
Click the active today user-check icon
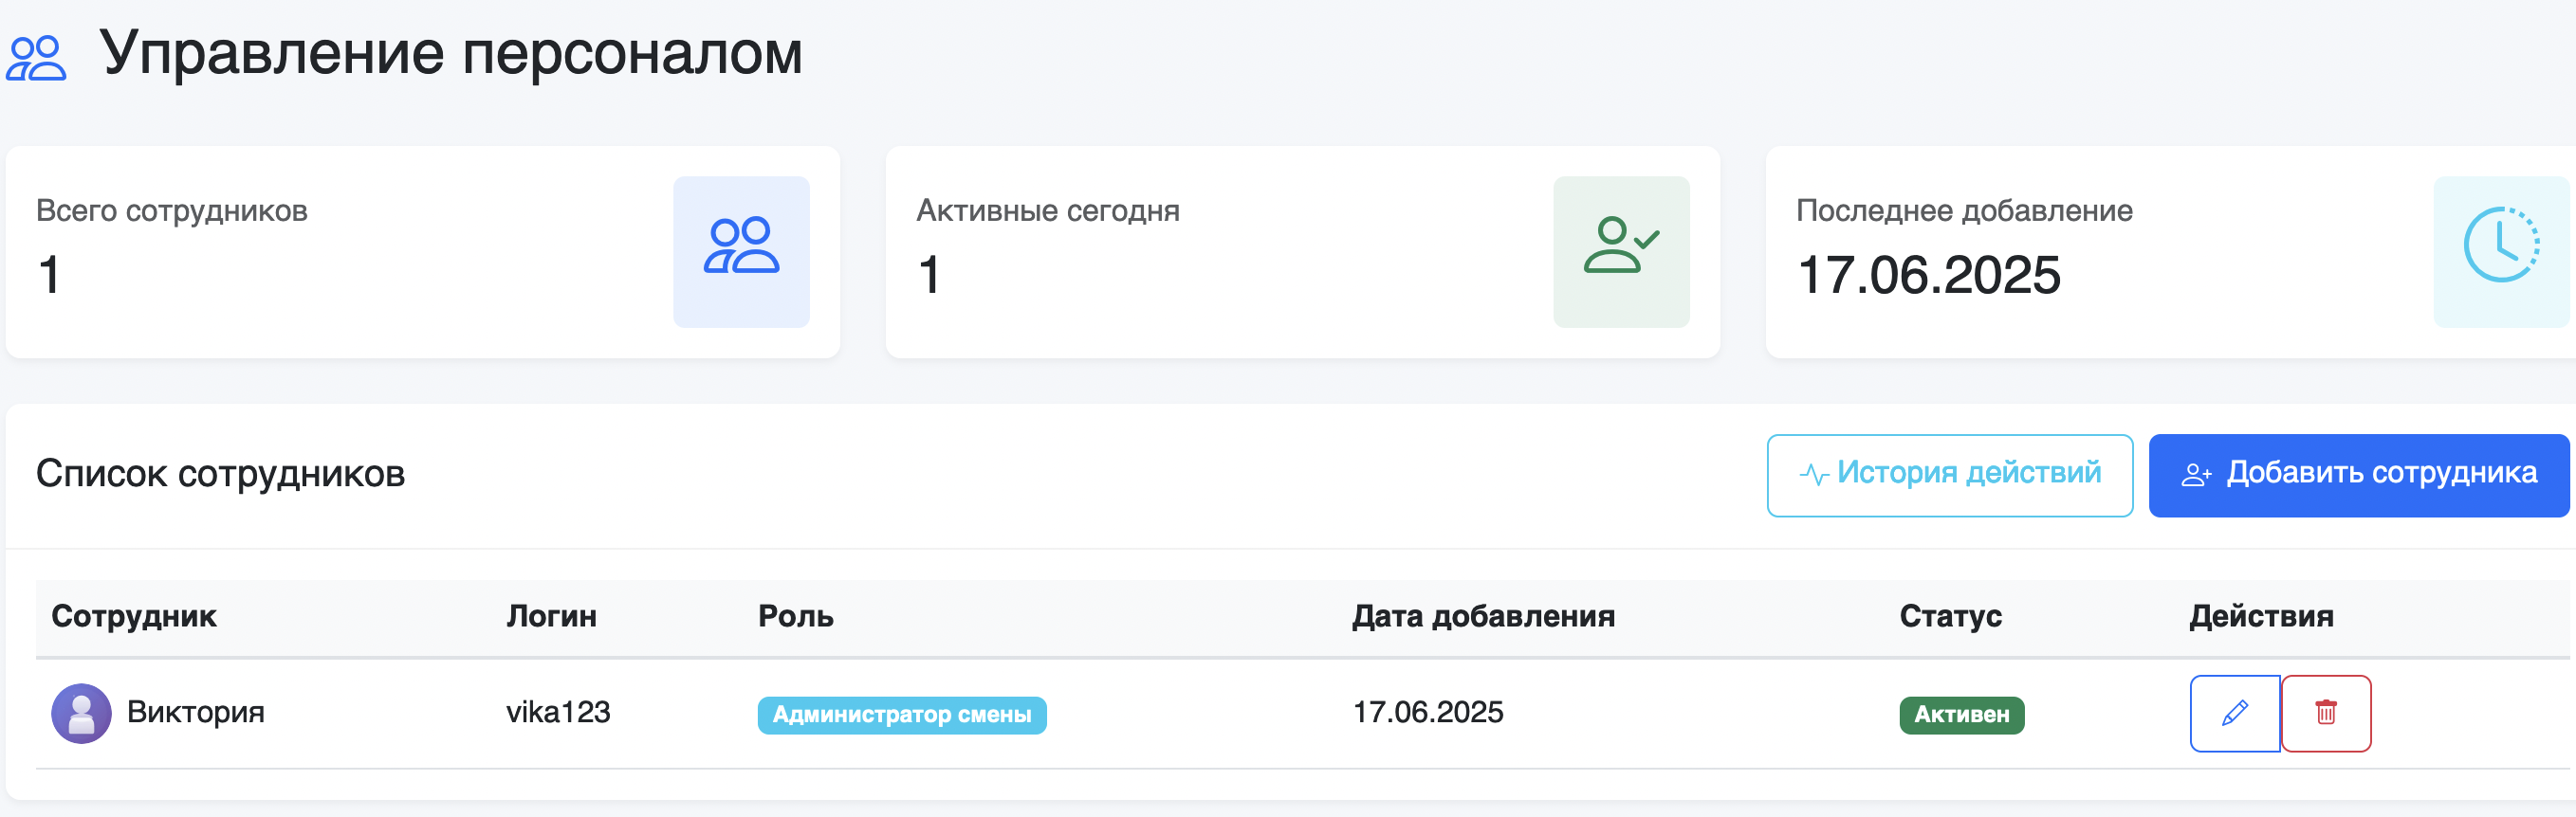pos(1621,251)
